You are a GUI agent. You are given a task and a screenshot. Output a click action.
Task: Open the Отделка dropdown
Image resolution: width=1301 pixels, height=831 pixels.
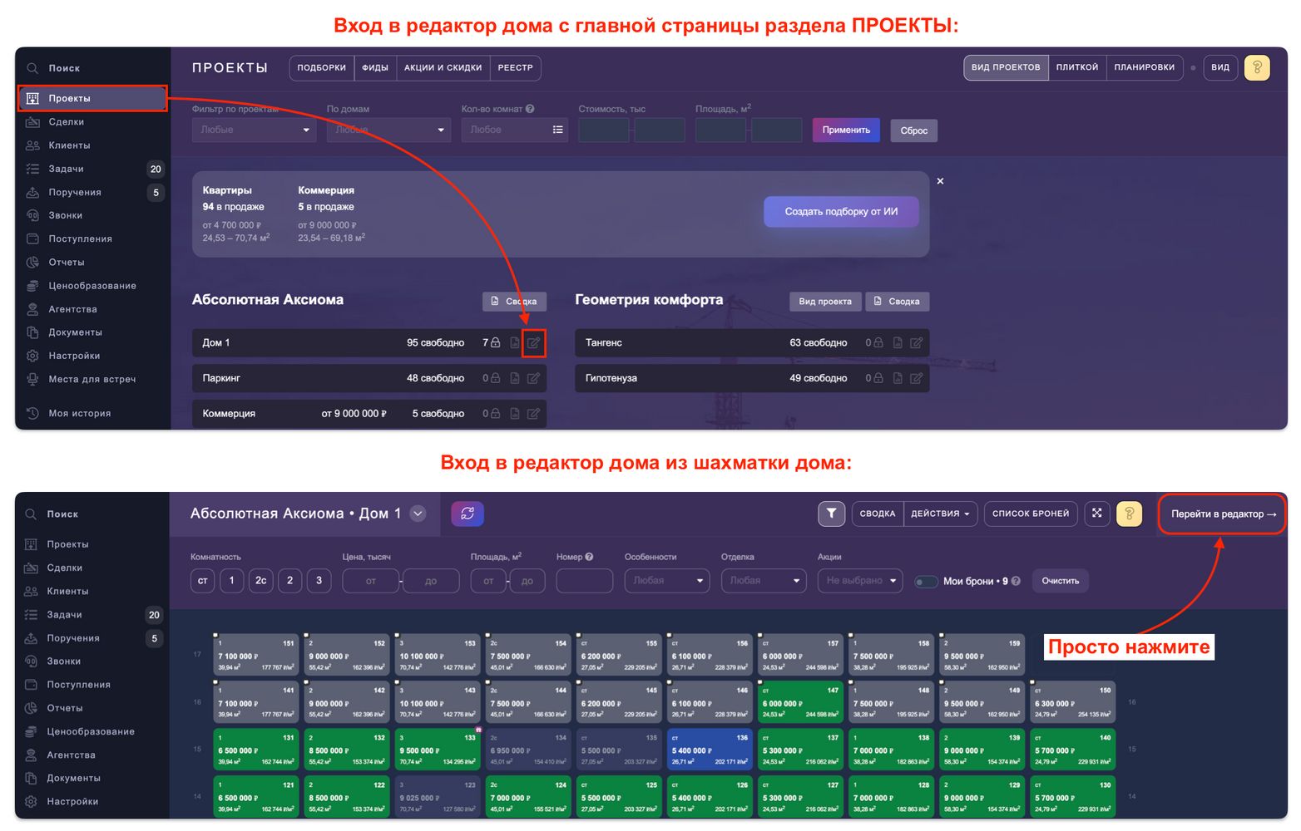(764, 580)
